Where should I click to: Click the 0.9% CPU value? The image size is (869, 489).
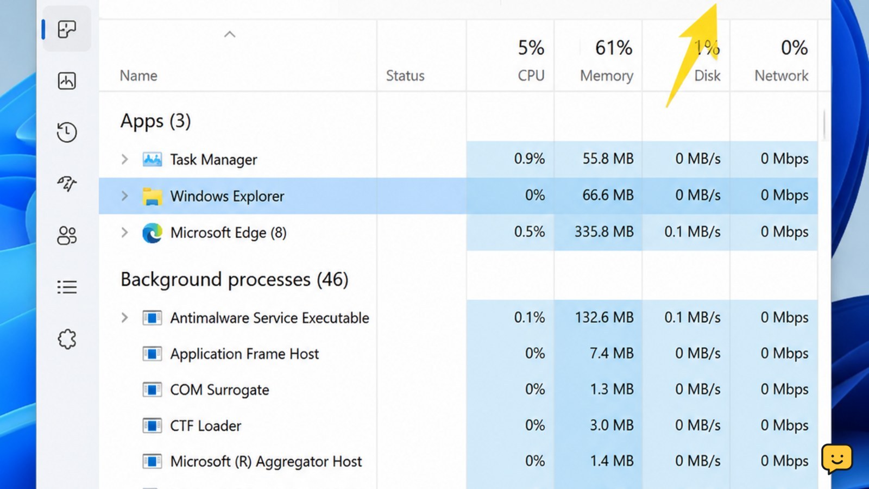tap(529, 159)
